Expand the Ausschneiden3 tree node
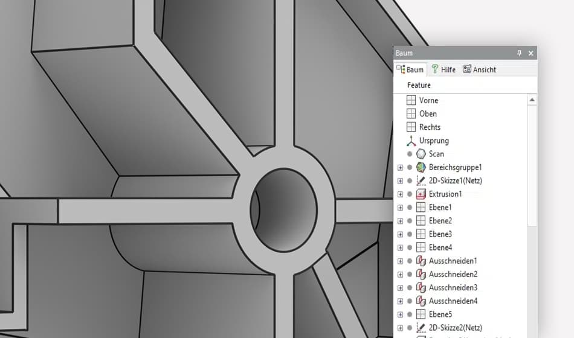The image size is (574, 338). pyautogui.click(x=400, y=287)
